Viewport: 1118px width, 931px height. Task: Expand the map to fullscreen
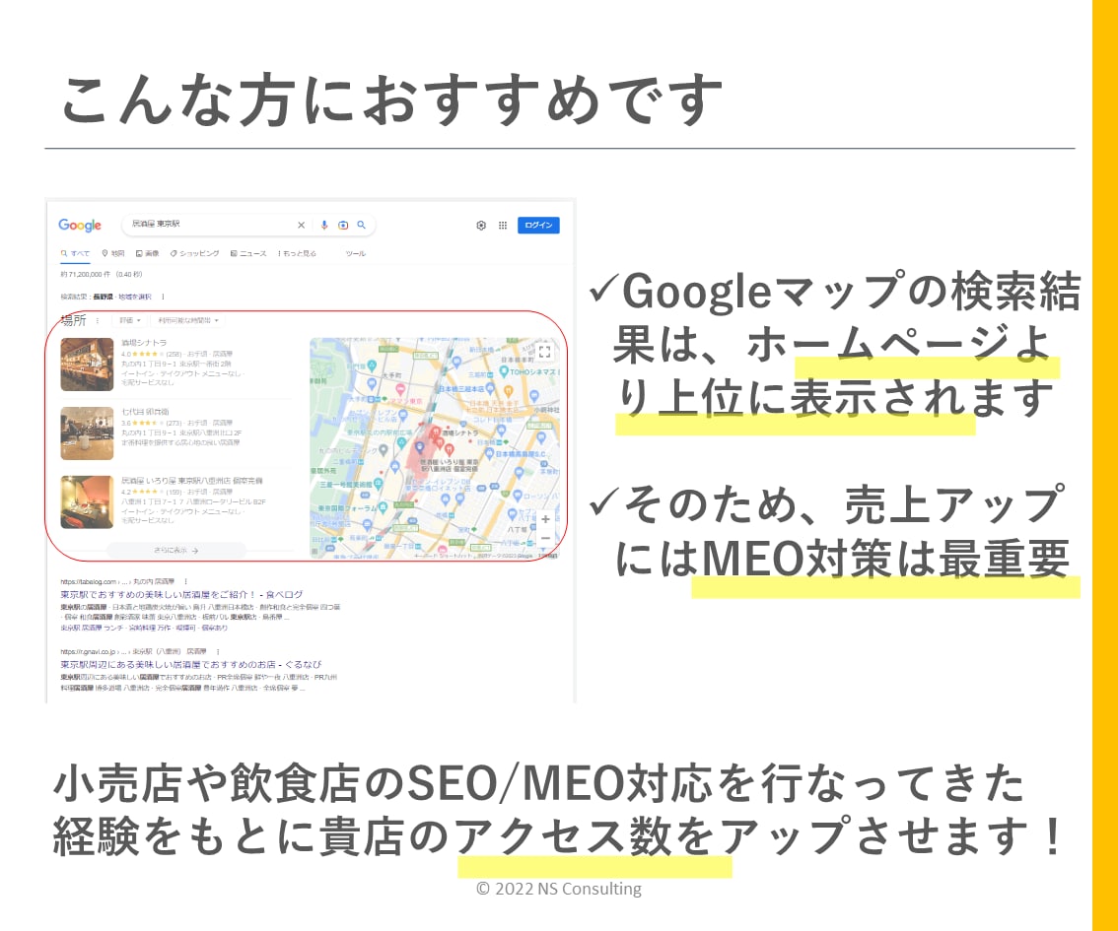pos(545,351)
